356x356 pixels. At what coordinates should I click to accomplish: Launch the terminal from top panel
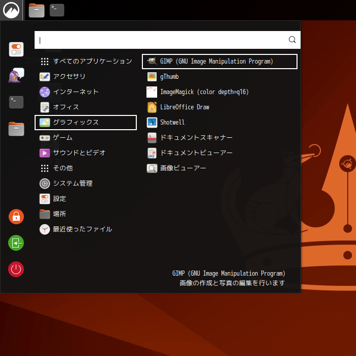point(57,10)
